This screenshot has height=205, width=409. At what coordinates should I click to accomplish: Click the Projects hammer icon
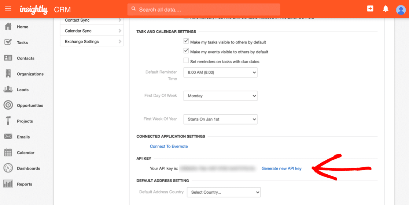click(8, 121)
